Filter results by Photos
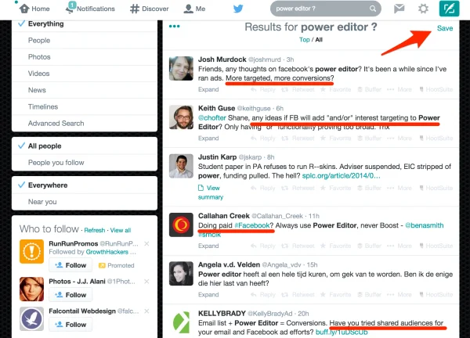Viewport: 470px width, 338px height. click(85, 57)
